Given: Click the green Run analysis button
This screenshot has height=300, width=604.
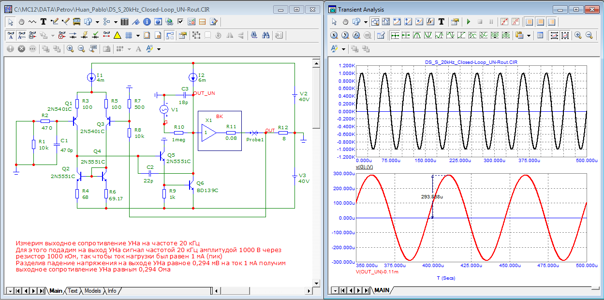Looking at the screenshot, I should [x=468, y=22].
